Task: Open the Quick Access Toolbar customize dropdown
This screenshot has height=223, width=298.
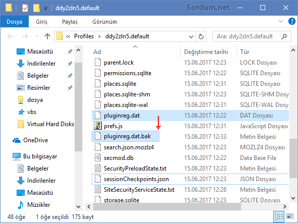Action: point(45,9)
